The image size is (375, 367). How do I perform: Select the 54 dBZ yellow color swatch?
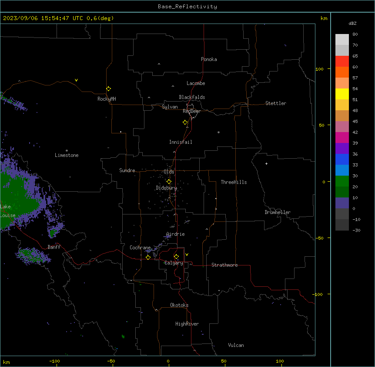point(342,94)
